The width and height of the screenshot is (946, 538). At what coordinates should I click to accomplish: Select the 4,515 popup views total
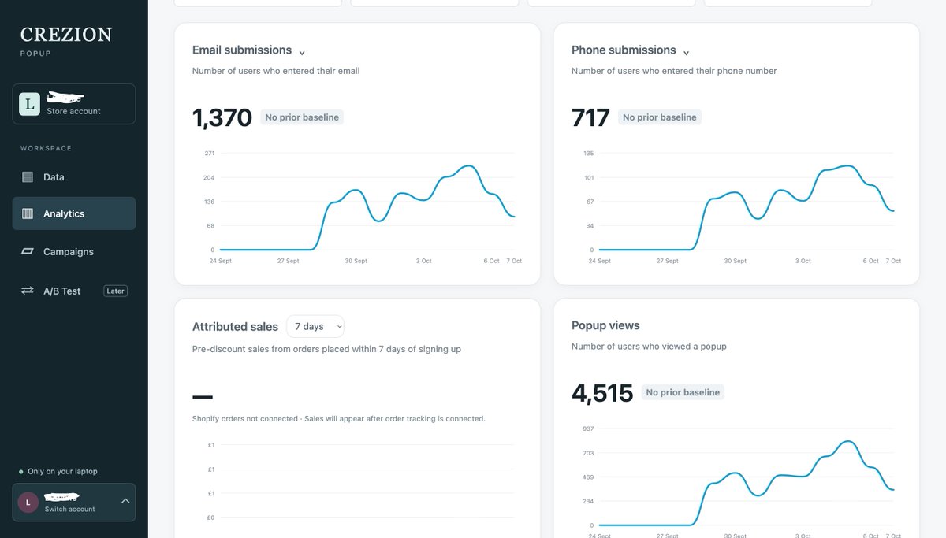(602, 393)
